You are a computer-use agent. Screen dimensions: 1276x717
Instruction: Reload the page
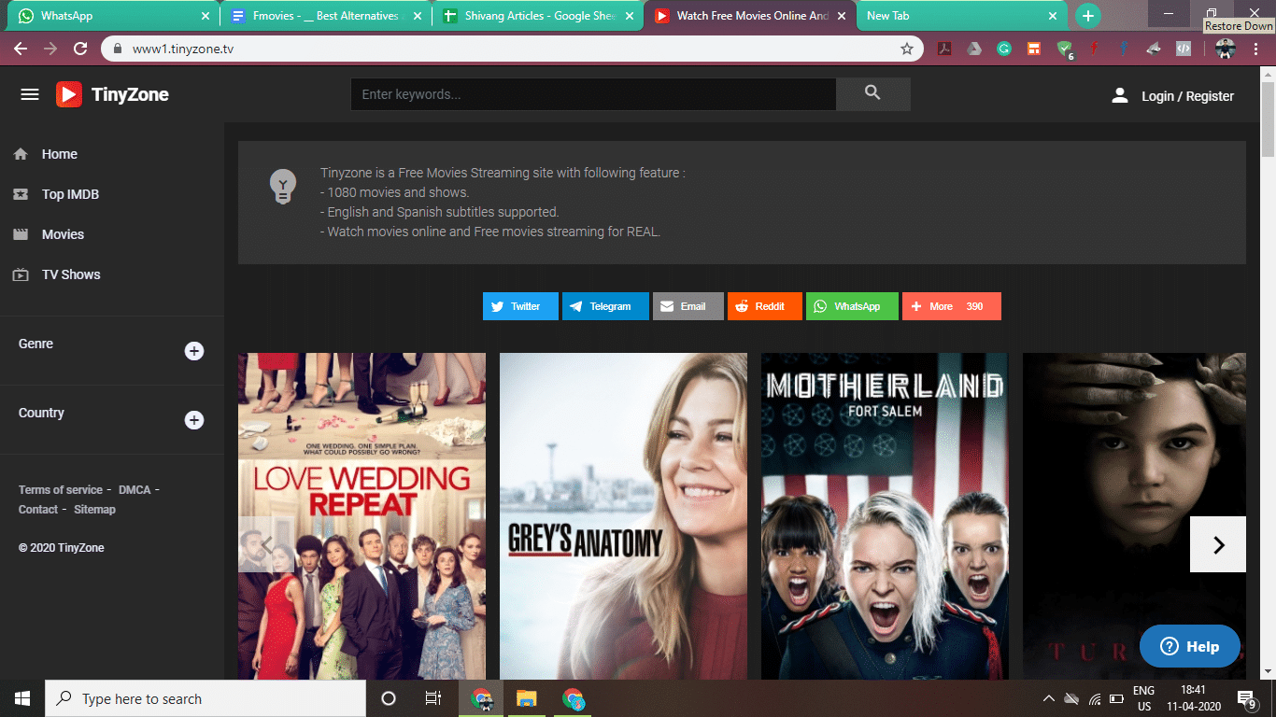(80, 49)
